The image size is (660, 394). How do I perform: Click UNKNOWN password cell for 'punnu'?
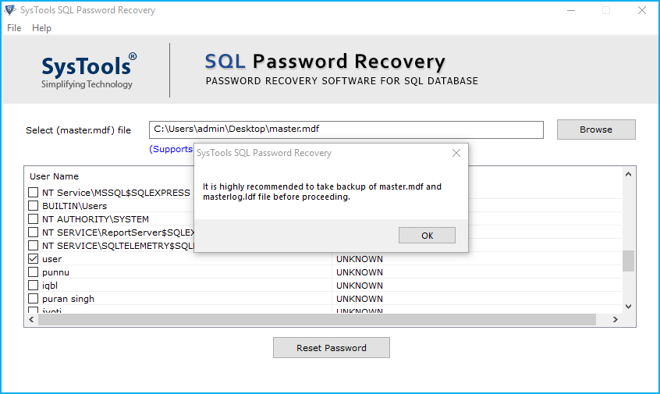pos(360,272)
